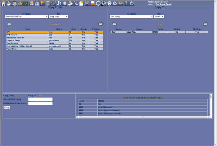Select the HPI row

55,32
